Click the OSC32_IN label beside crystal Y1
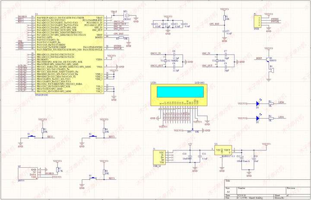The width and height of the screenshot is (311, 200). tap(155, 53)
